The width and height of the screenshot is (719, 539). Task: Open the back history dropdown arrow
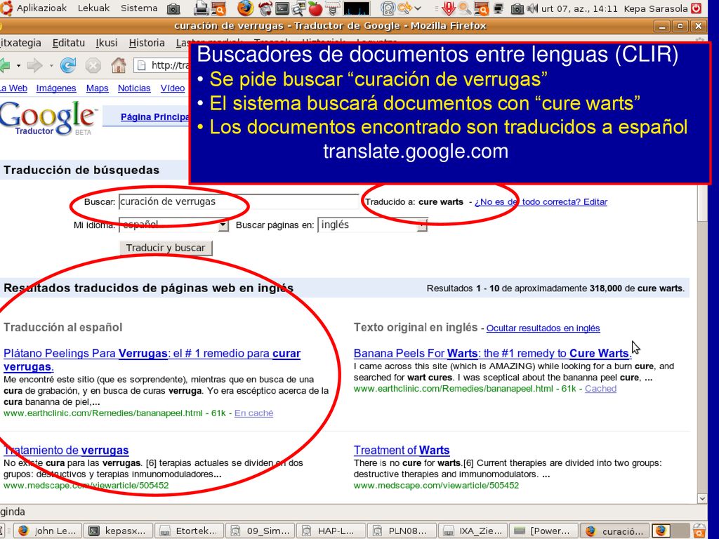(x=18, y=65)
